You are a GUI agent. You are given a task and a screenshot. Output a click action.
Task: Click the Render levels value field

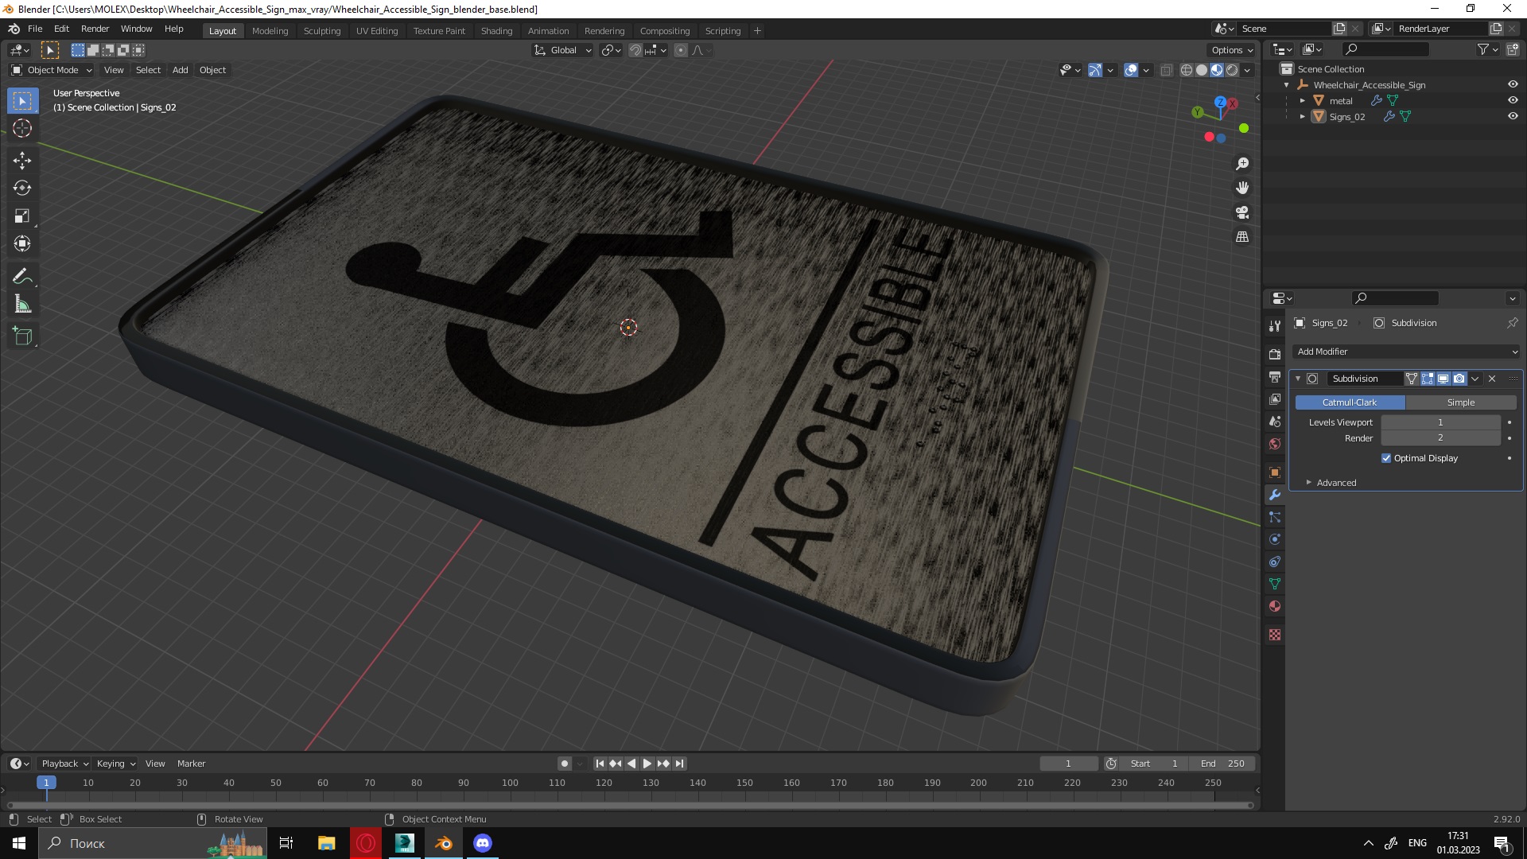[1440, 438]
